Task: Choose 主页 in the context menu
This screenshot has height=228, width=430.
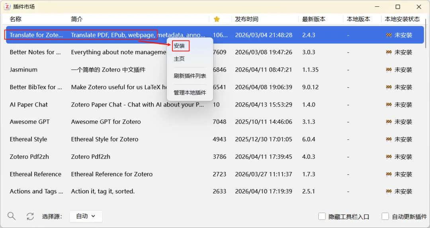Action: [x=179, y=59]
